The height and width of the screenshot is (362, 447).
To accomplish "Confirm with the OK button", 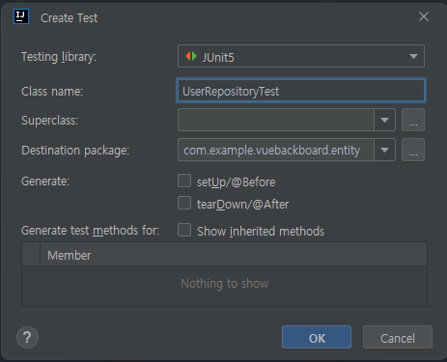I will 317,337.
